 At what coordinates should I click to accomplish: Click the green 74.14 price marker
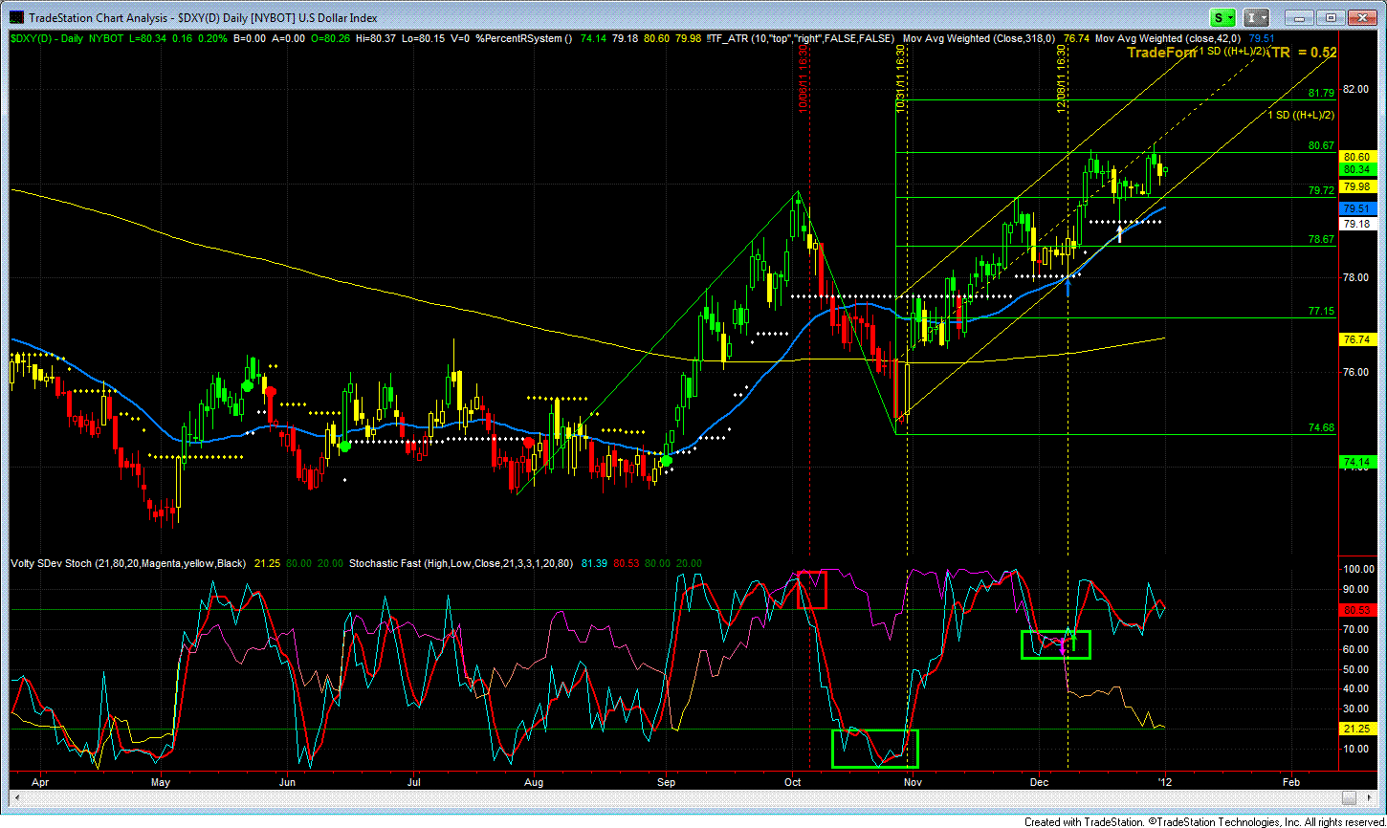1358,462
